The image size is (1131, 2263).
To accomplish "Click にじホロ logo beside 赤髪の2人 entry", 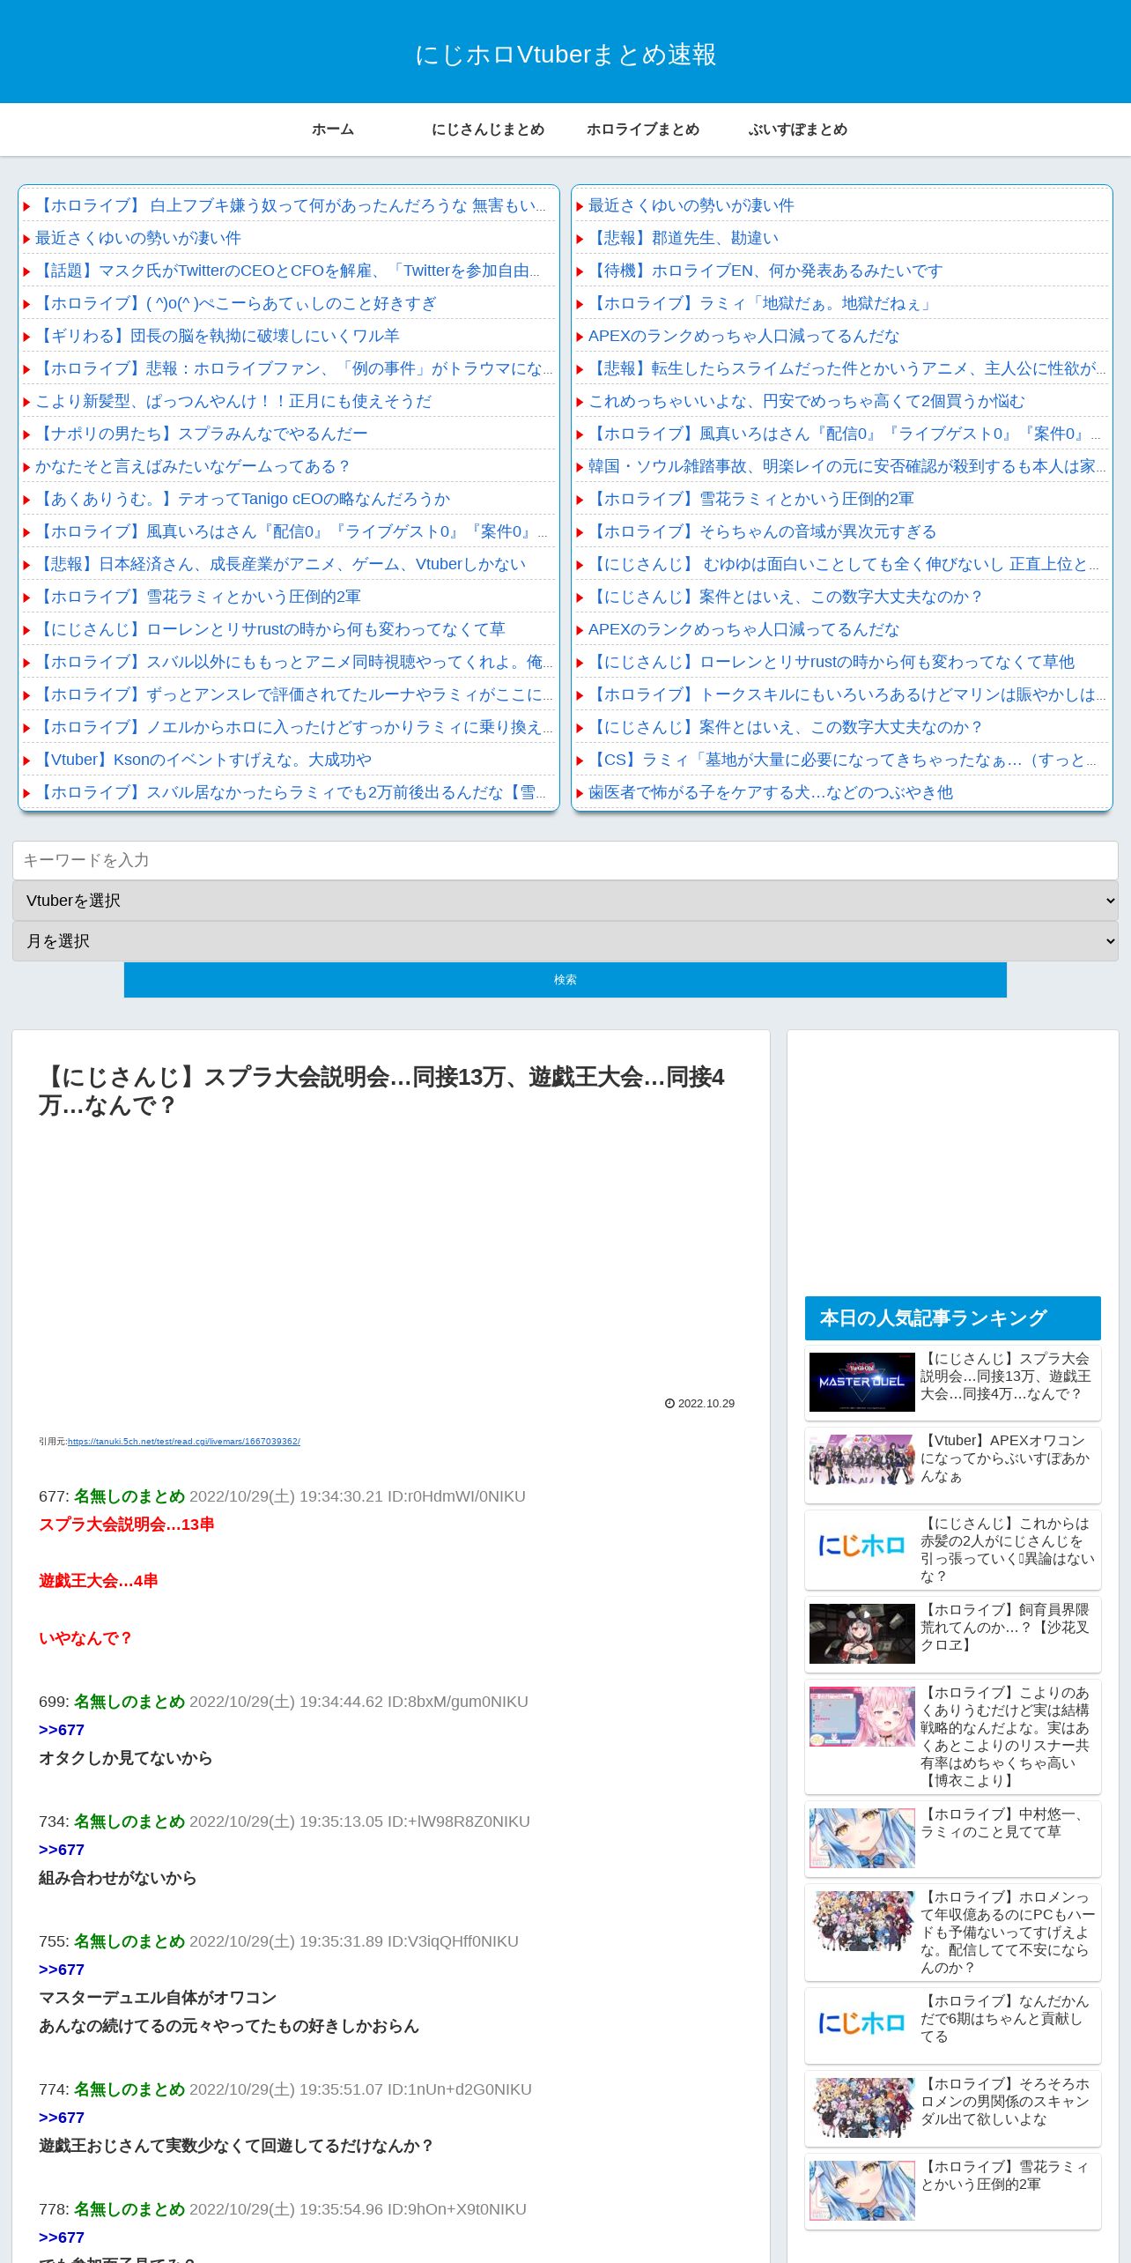I will coord(862,1546).
